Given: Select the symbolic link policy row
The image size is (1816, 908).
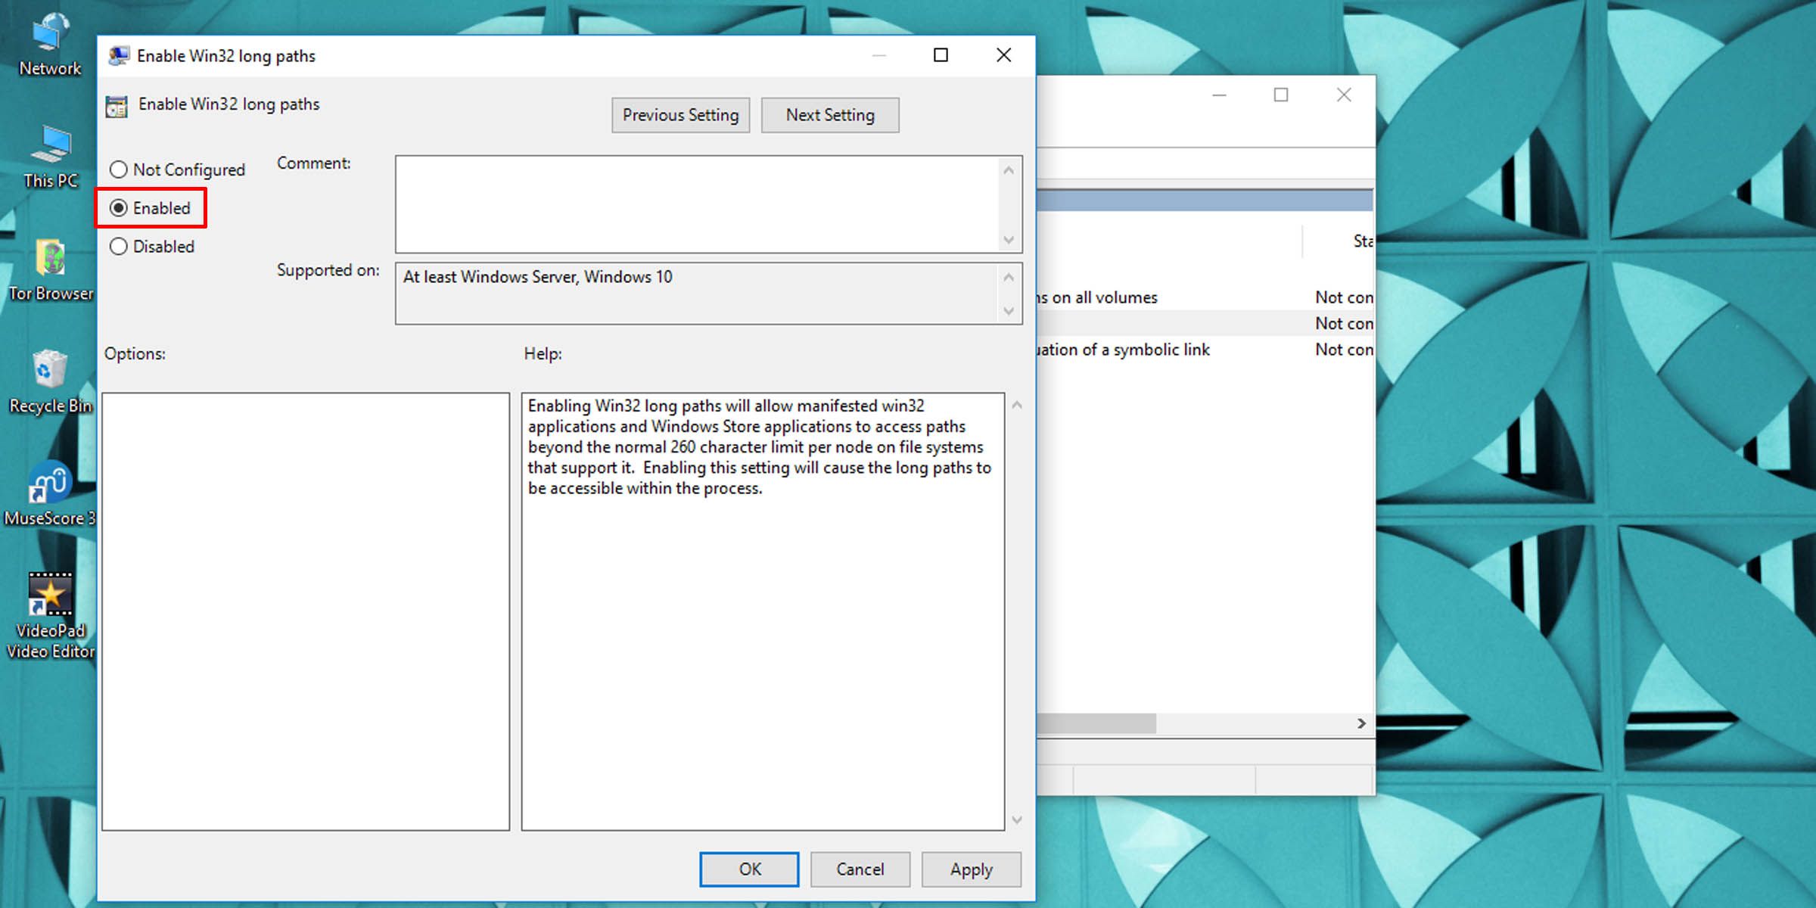Looking at the screenshot, I should click(x=1173, y=350).
